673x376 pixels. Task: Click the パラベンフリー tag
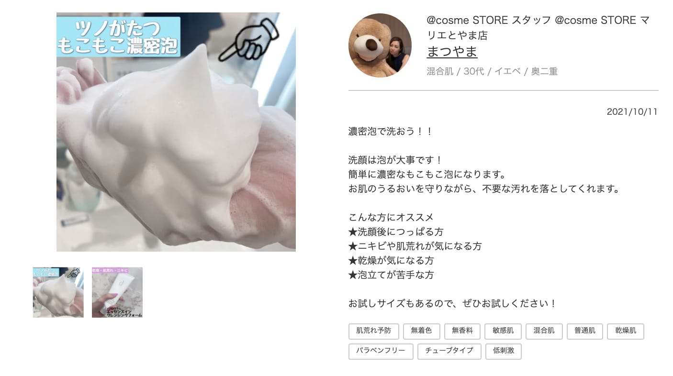(381, 351)
